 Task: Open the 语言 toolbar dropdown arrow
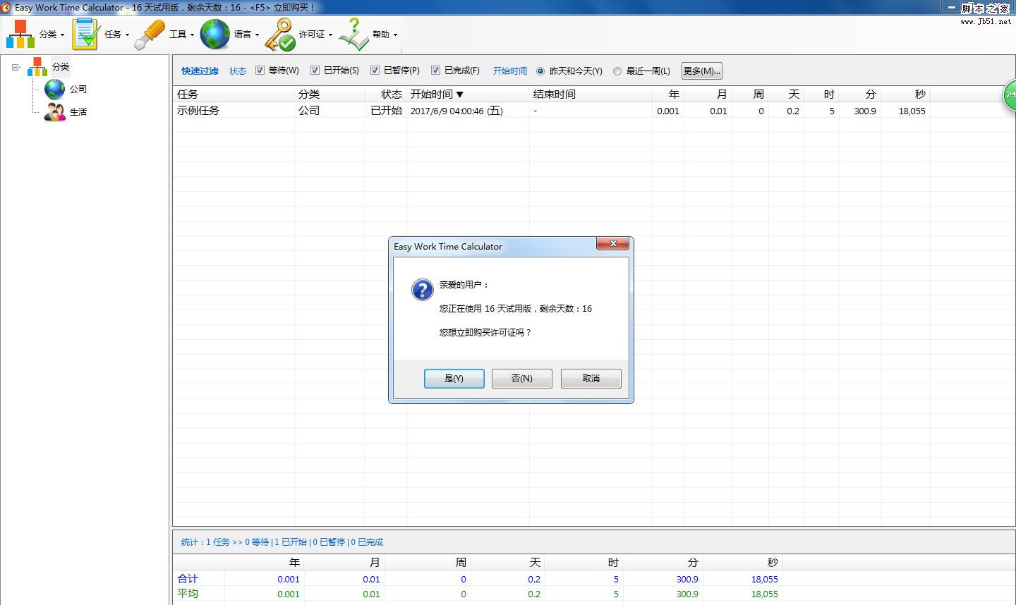257,35
